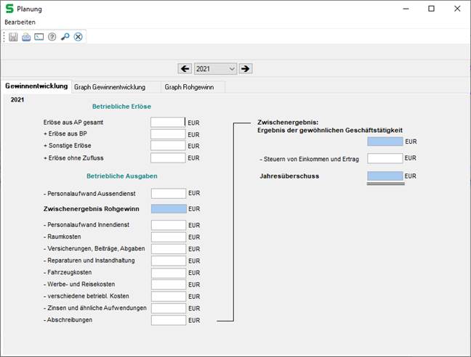Go to previous year with left arrow
This screenshot has height=357, width=471.
[x=185, y=68]
